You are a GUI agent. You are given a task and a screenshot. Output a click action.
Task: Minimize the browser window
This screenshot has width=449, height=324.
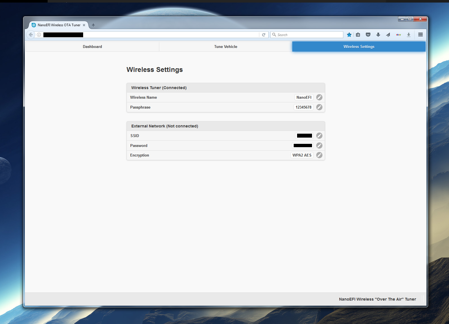(402, 19)
